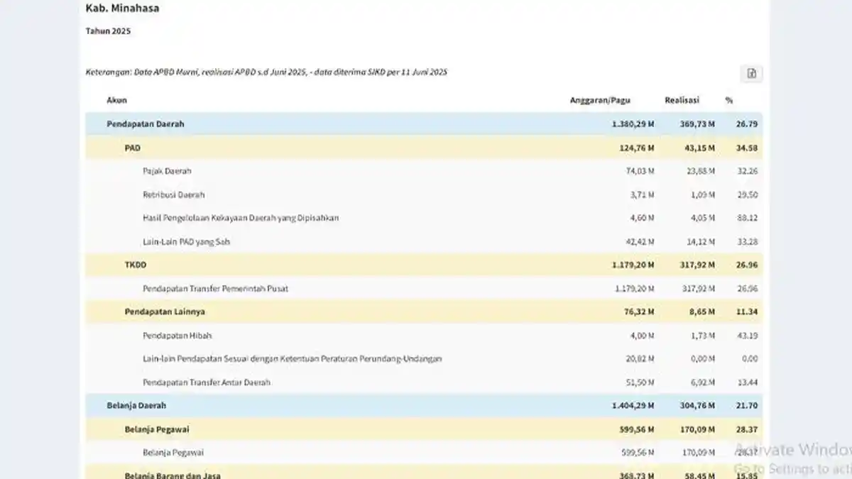The image size is (852, 479).
Task: Select Belanja Daerah realization 304,76 M
Action: coord(697,405)
